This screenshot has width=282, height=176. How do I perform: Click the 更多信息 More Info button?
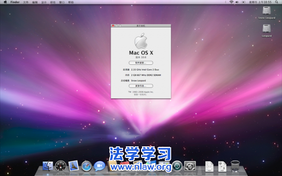click(x=141, y=86)
